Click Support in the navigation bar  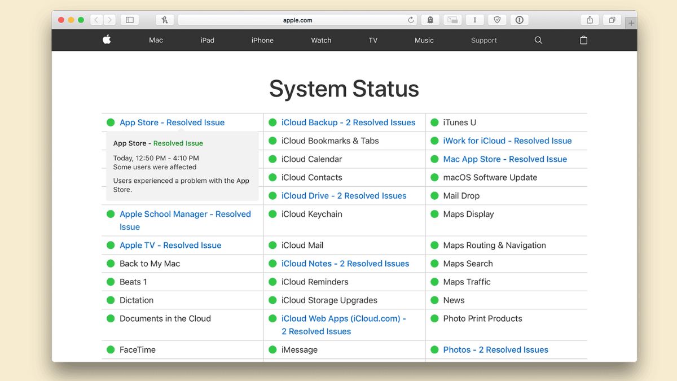[x=484, y=40]
